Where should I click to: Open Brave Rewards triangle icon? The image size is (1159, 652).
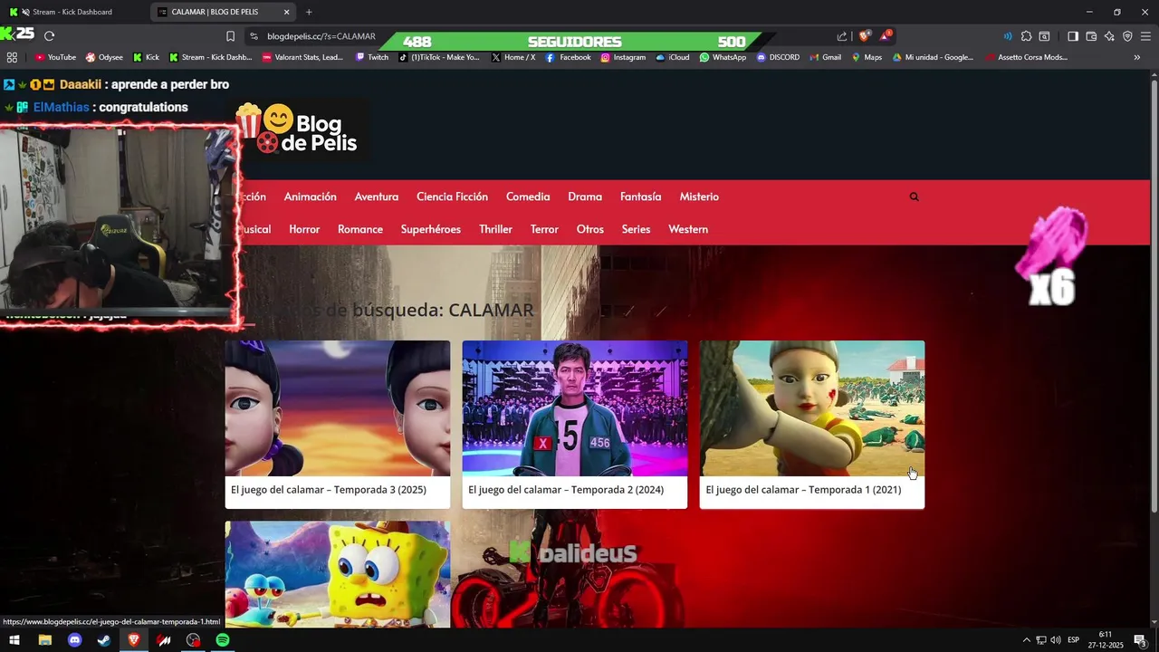pyautogui.click(x=886, y=36)
